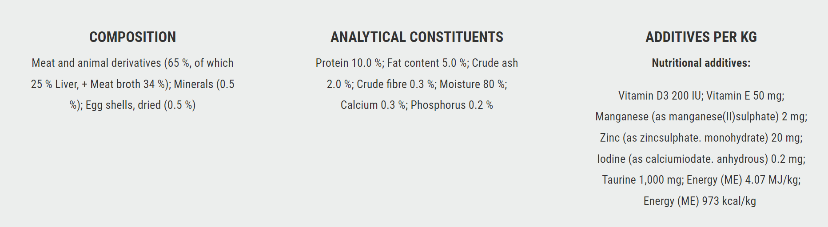
Task: Click the Zinc zincsulphate monohydrate line
Action: tap(701, 138)
